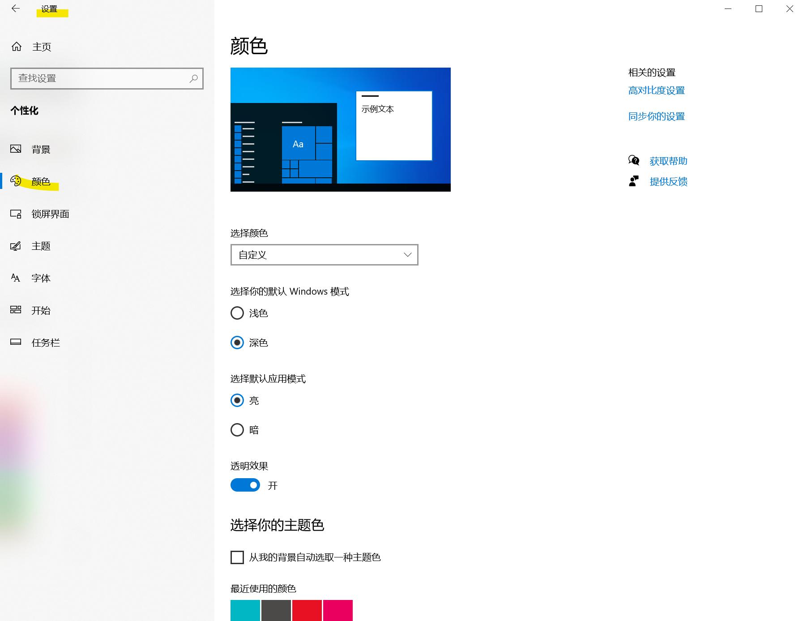The height and width of the screenshot is (621, 799).
Task: Click the 获取帮助 chat bubble icon
Action: click(x=634, y=160)
